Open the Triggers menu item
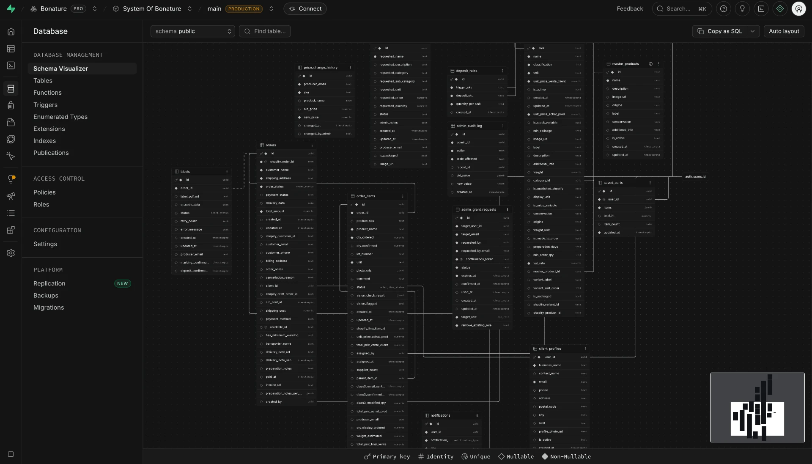This screenshot has width=812, height=464. coord(45,105)
